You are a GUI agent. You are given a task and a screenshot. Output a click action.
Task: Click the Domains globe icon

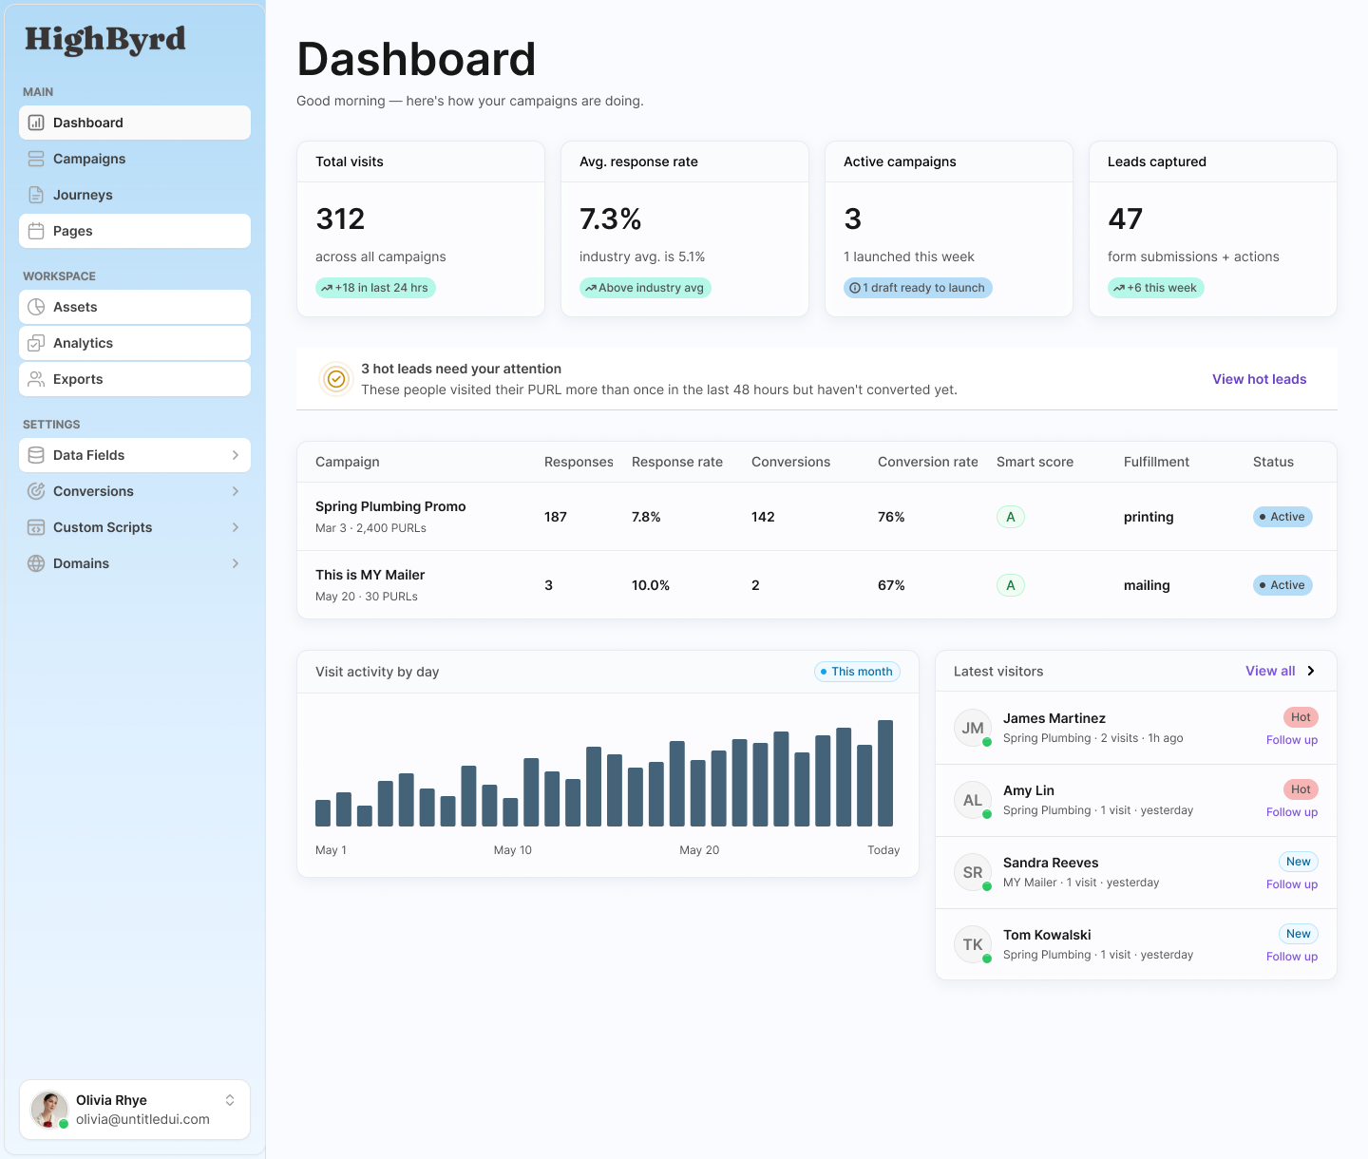point(36,563)
